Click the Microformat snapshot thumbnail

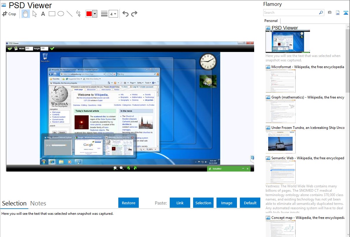[280, 81]
